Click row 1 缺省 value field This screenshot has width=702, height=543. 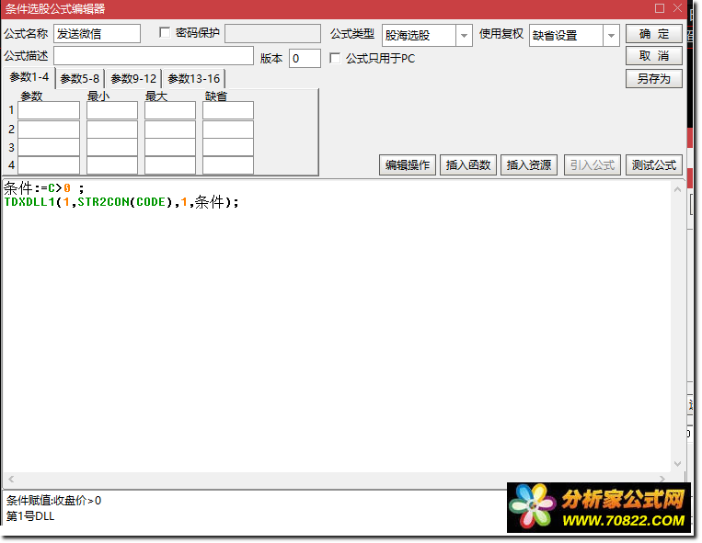228,110
